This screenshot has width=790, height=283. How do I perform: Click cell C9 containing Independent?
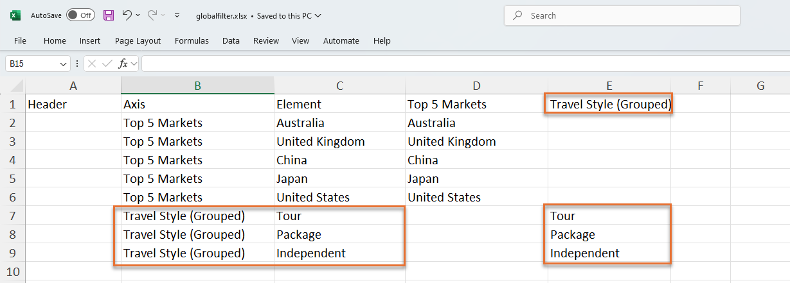pyautogui.click(x=339, y=253)
